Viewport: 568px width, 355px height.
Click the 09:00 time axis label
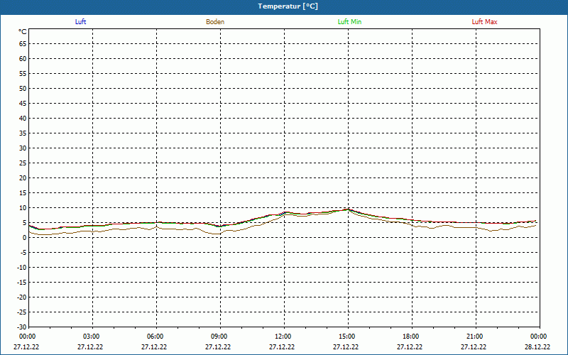click(x=219, y=337)
